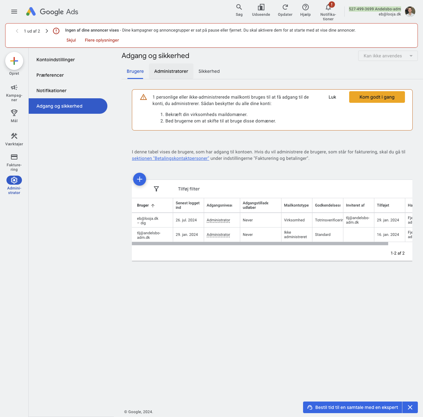
Task: Click the Opdater refresh icon
Action: pos(285,10)
